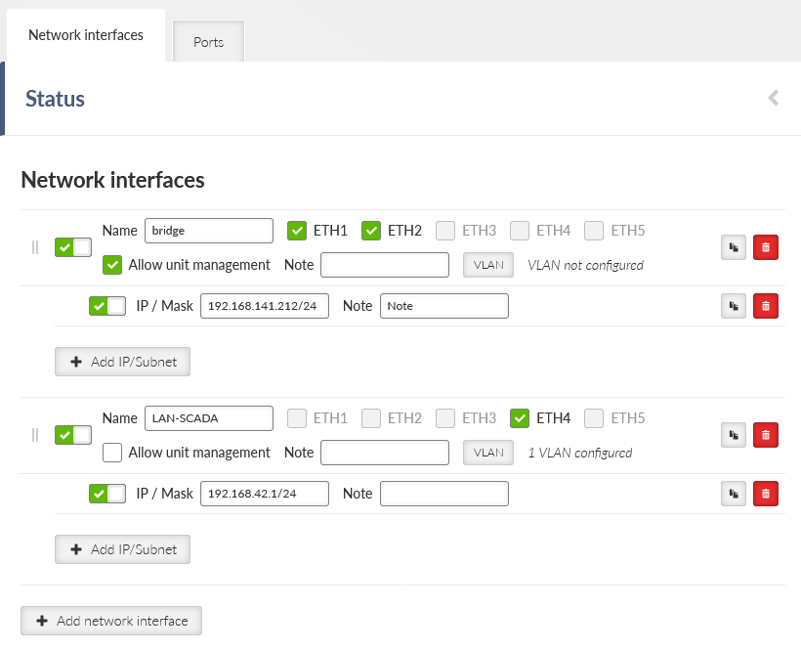The height and width of the screenshot is (651, 801).
Task: Copy the bridge network interface
Action: [734, 247]
